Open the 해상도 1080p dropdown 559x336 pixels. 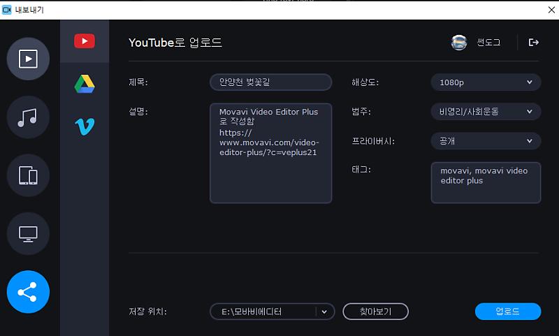tap(486, 82)
